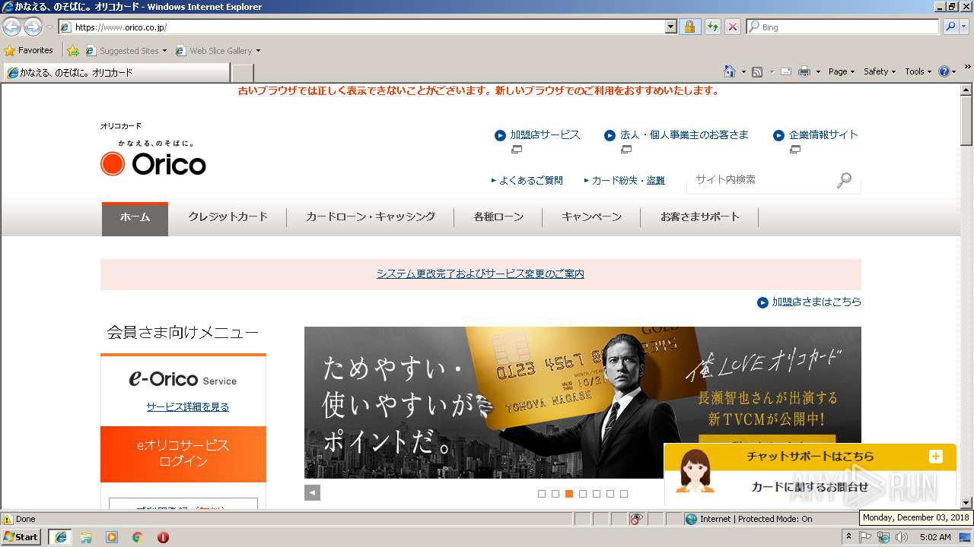974x547 pixels.
Task: Select the 各種ローン navigation tab
Action: (x=498, y=217)
